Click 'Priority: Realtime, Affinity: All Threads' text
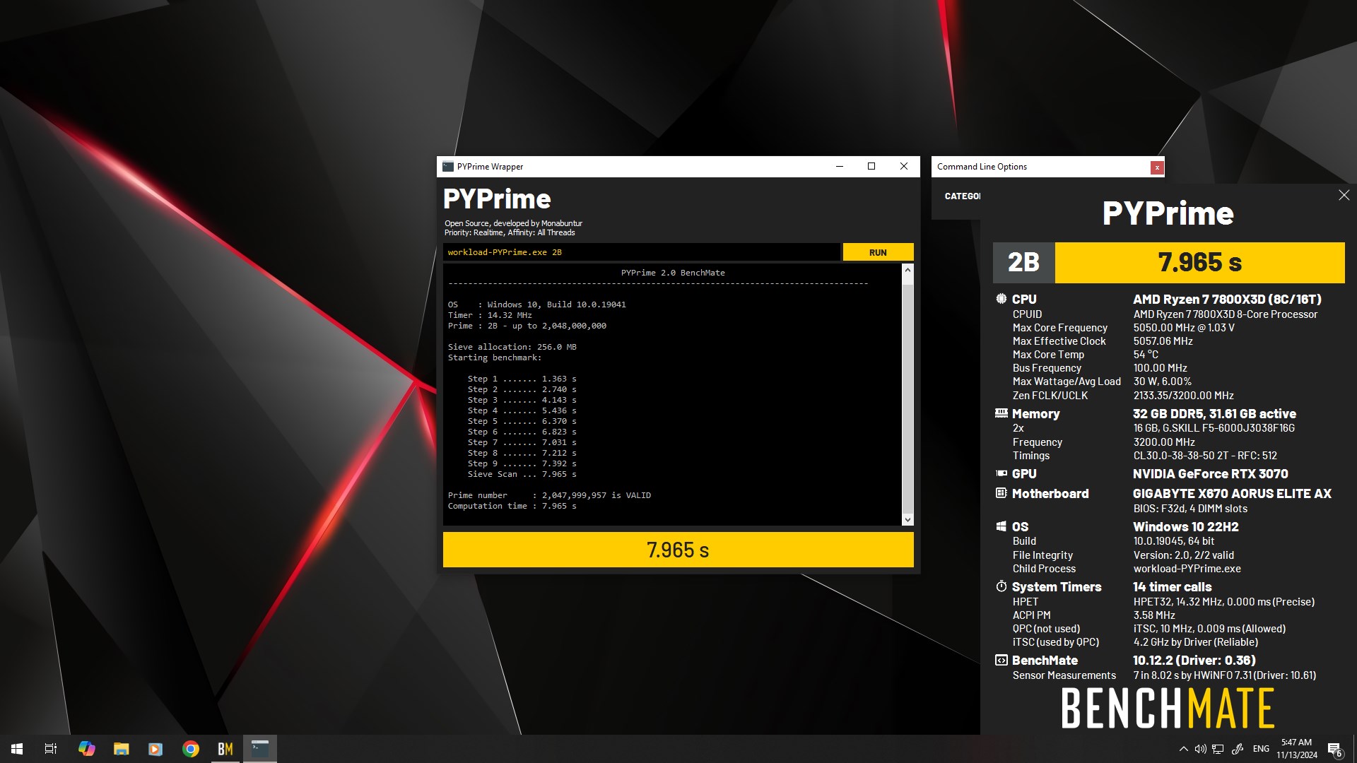The height and width of the screenshot is (763, 1357). [510, 232]
